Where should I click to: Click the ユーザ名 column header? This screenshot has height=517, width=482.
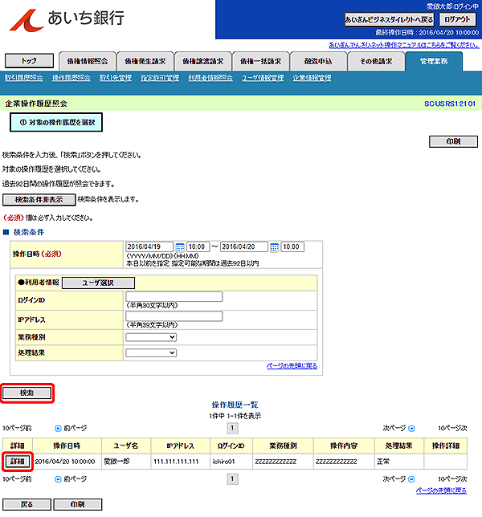pyautogui.click(x=126, y=446)
